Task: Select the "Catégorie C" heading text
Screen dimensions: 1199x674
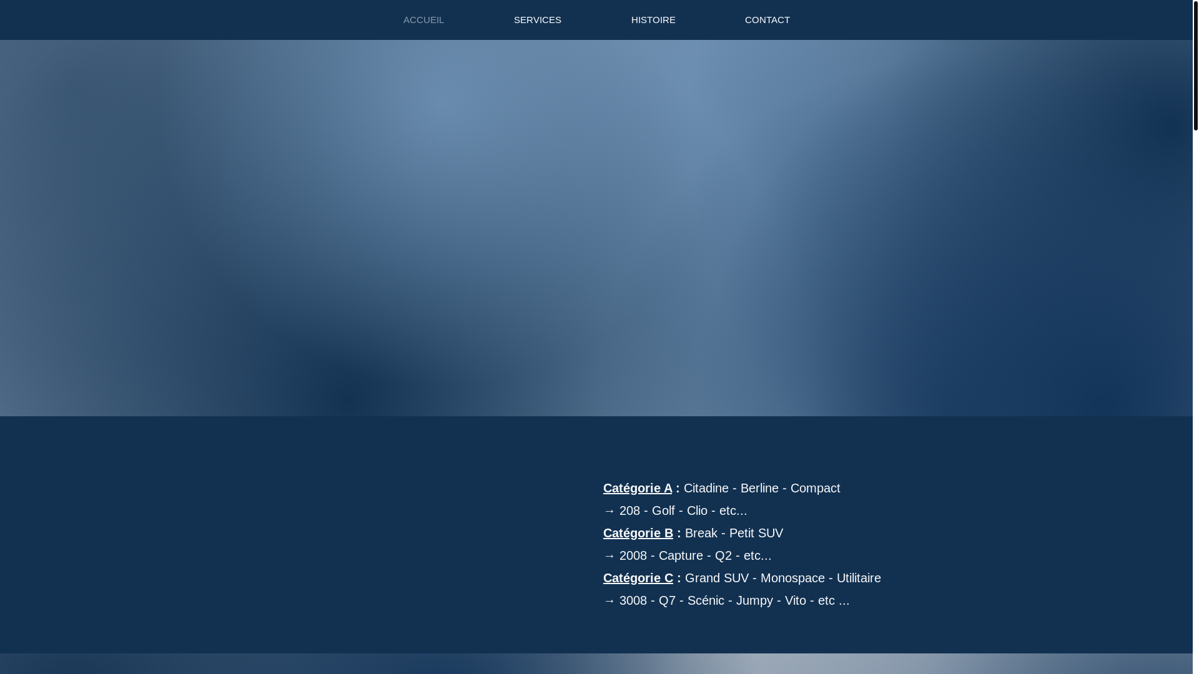Action: [638, 578]
